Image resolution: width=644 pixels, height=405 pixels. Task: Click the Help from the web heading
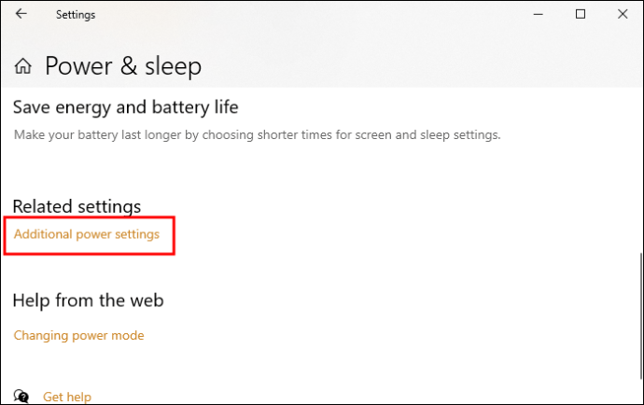[89, 300]
